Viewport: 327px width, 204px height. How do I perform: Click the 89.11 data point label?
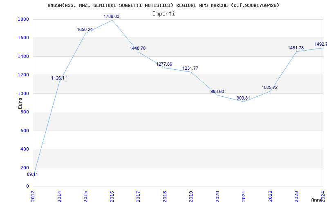click(32, 175)
